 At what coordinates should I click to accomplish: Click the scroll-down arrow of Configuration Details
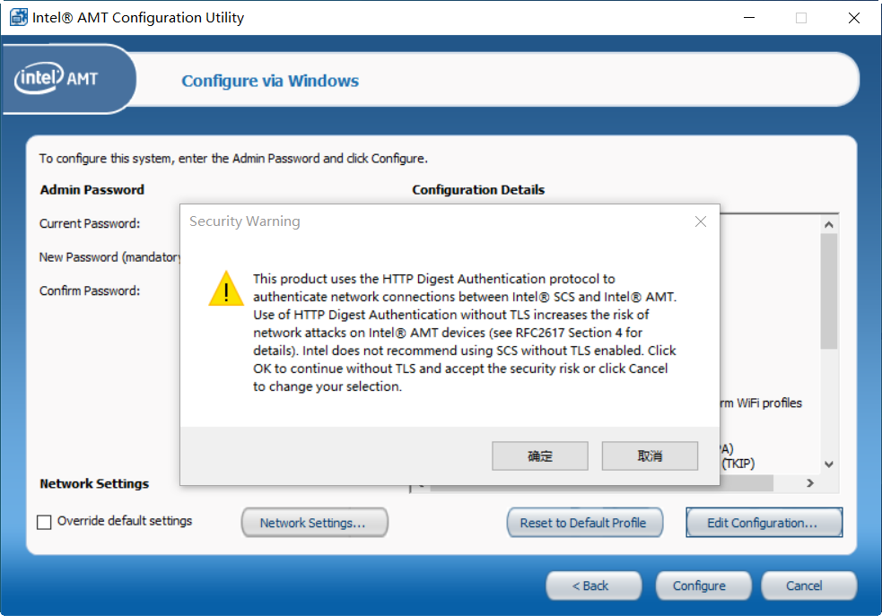click(827, 464)
